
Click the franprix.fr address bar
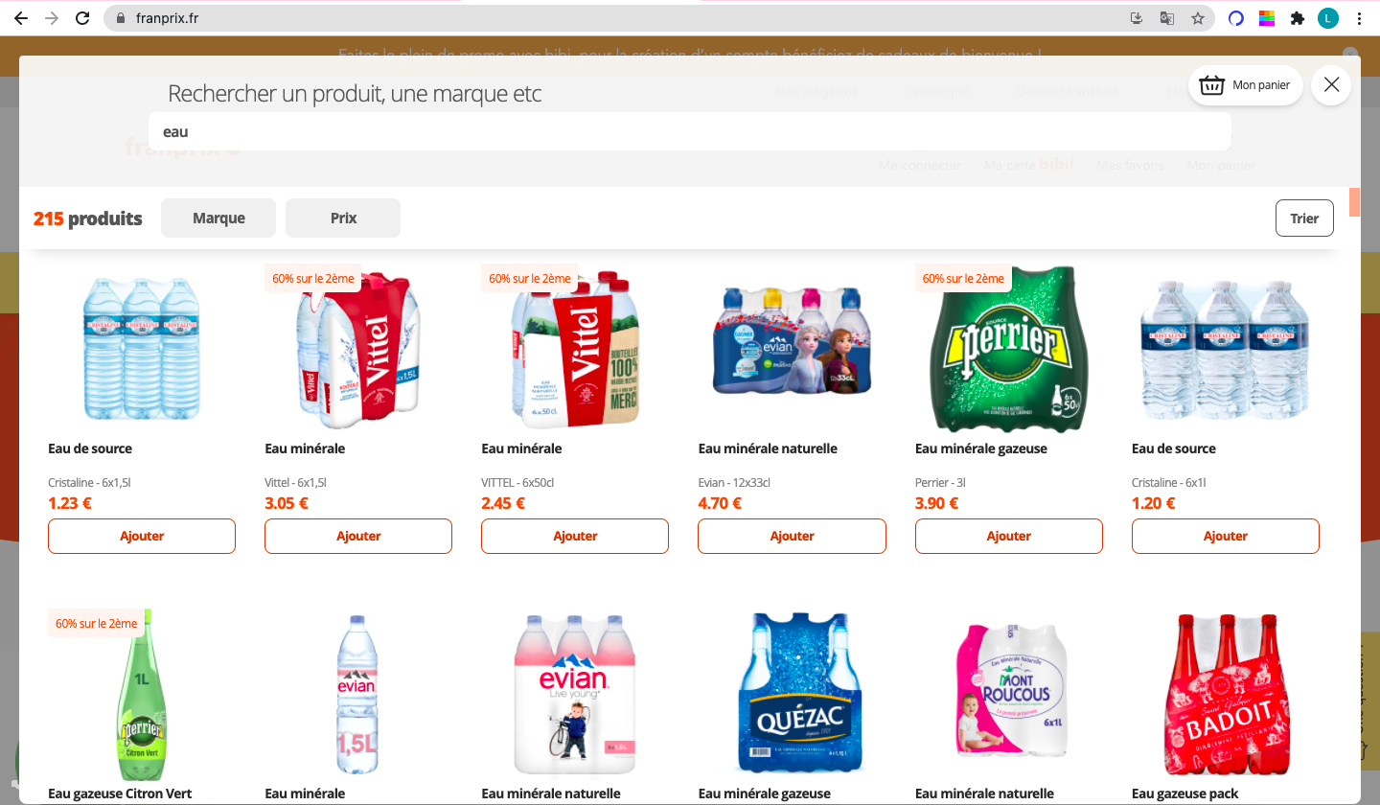point(613,18)
